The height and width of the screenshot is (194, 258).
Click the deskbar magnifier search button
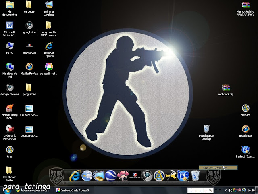(211, 190)
